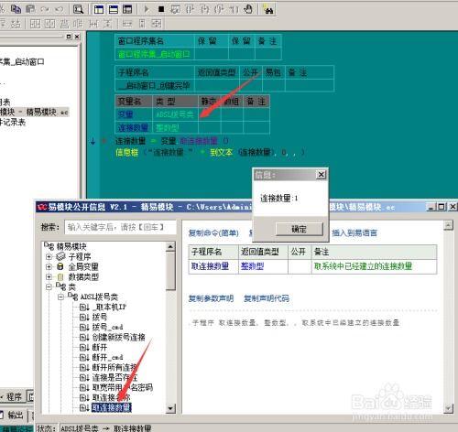Click 插入到易语言 link
Image resolution: width=458 pixels, height=432 pixels.
click(x=354, y=233)
